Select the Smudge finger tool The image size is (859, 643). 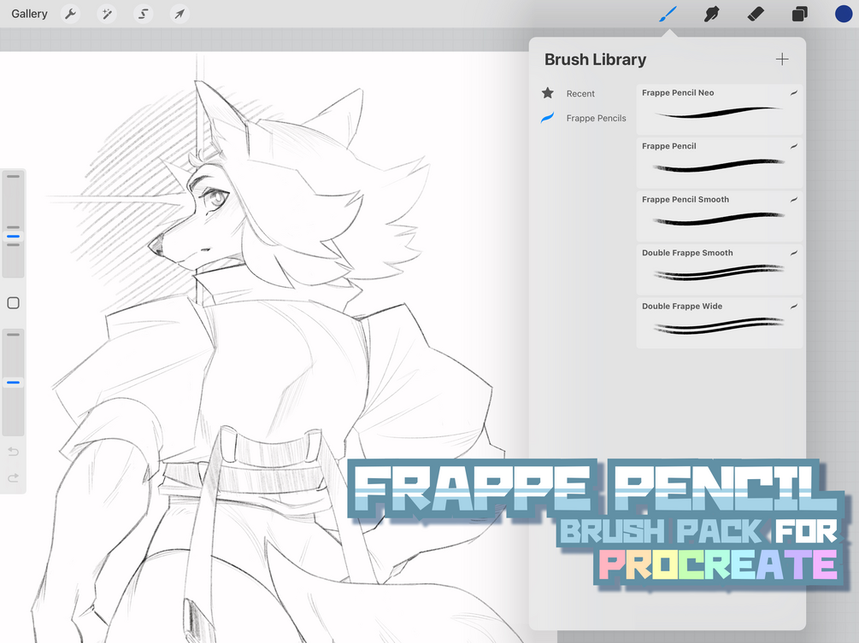coord(712,14)
